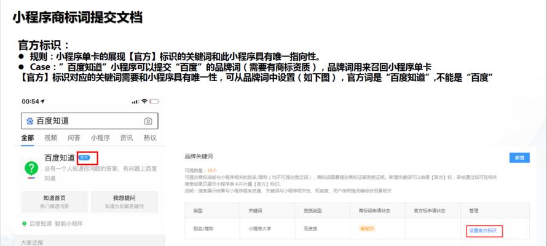The image size is (547, 246).
Task: Click the orange 10个 quota count
Action: coord(212,170)
